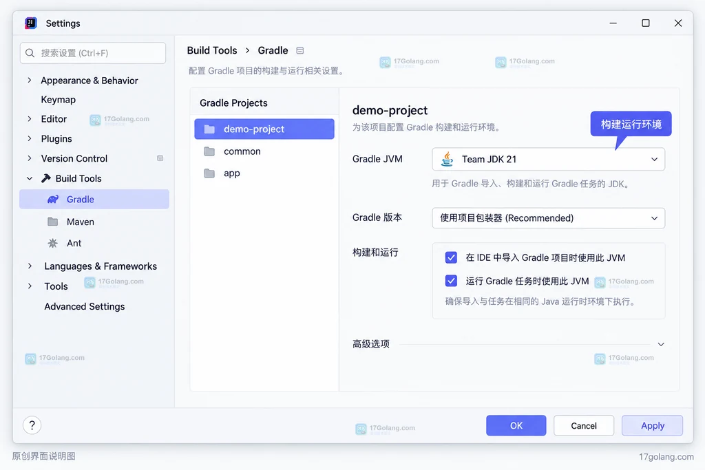Toggle 'use this JVM when running Gradle tasks' checkbox
Image resolution: width=705 pixels, height=470 pixels.
[x=451, y=281]
